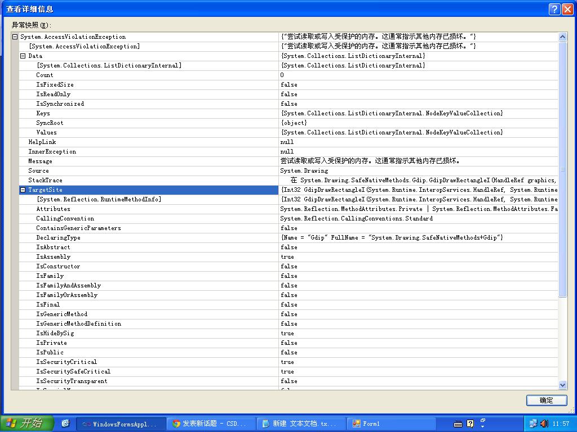
Task: Click the quick launch icon beside Start
Action: pyautogui.click(x=65, y=424)
